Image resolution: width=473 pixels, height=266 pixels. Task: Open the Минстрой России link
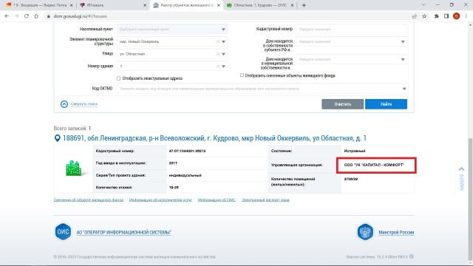[x=396, y=232]
